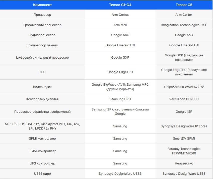The height and width of the screenshot is (179, 213).
Task: Select the "Процессор" row label
Action: pyautogui.click(x=42, y=15)
